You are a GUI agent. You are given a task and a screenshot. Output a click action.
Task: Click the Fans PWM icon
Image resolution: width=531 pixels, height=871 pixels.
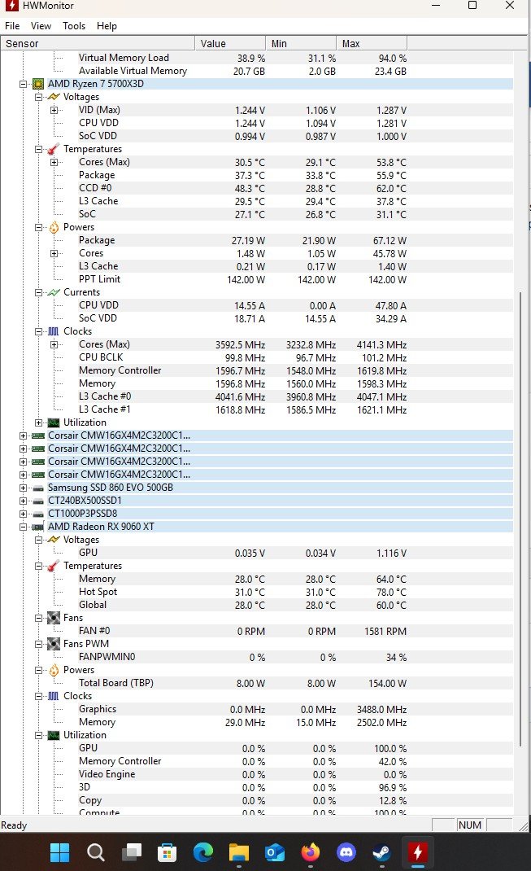click(54, 644)
